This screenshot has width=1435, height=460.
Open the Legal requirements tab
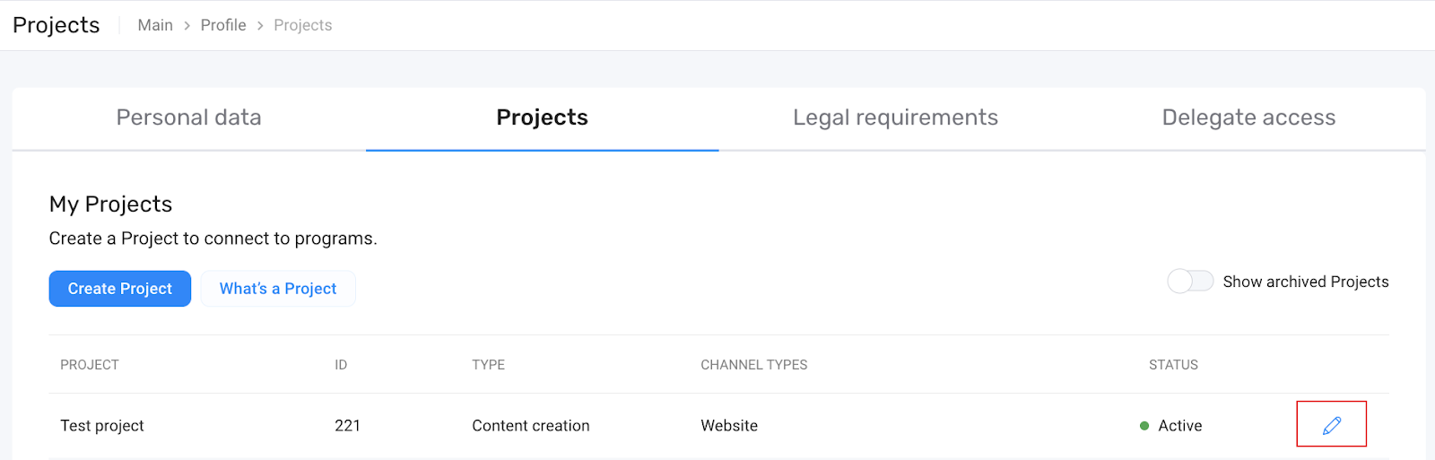(x=895, y=117)
